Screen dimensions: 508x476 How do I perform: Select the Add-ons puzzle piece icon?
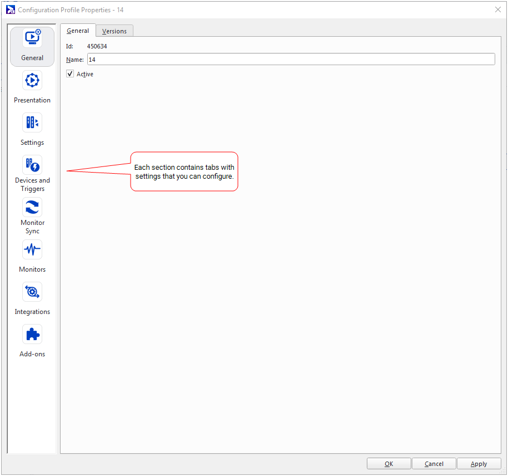coord(32,335)
